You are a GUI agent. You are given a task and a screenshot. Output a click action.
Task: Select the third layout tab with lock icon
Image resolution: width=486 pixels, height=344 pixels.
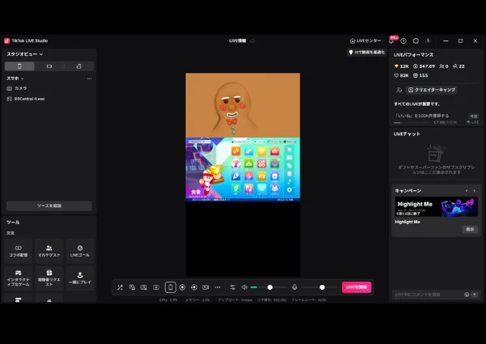point(79,66)
